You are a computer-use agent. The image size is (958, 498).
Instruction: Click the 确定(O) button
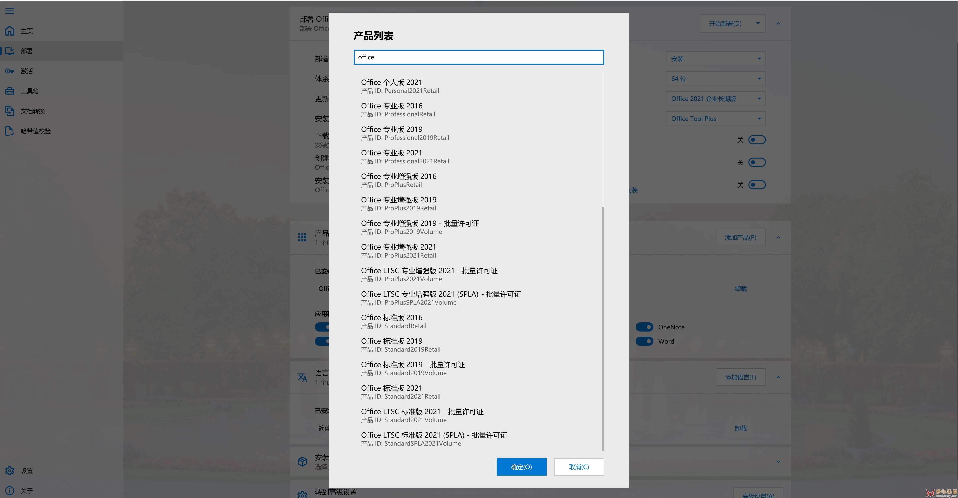(x=521, y=467)
